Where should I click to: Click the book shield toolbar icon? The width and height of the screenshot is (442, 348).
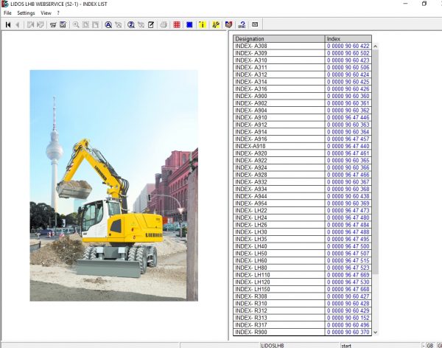point(228,25)
